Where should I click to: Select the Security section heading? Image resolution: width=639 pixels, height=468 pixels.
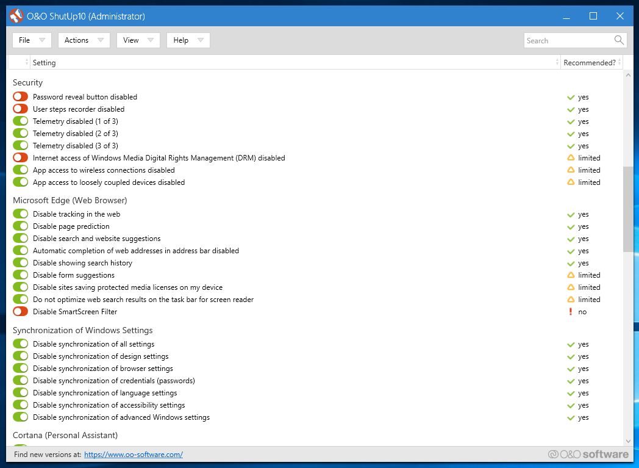pos(27,83)
